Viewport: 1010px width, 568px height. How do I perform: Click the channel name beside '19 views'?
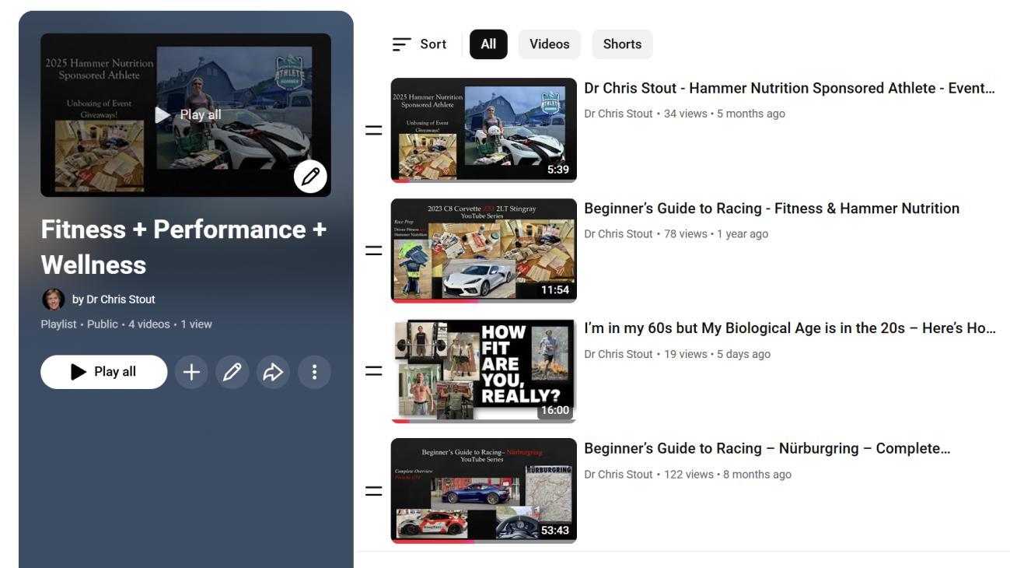click(618, 354)
